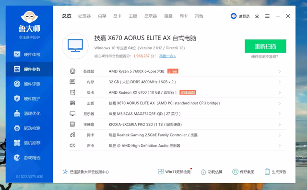Open Win11更新检测 at the bottom

click(x=174, y=172)
